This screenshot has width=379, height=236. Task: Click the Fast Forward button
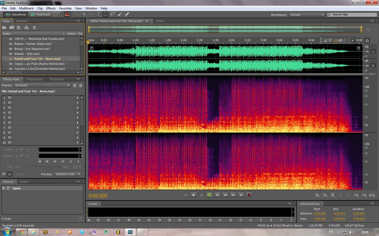233,195
